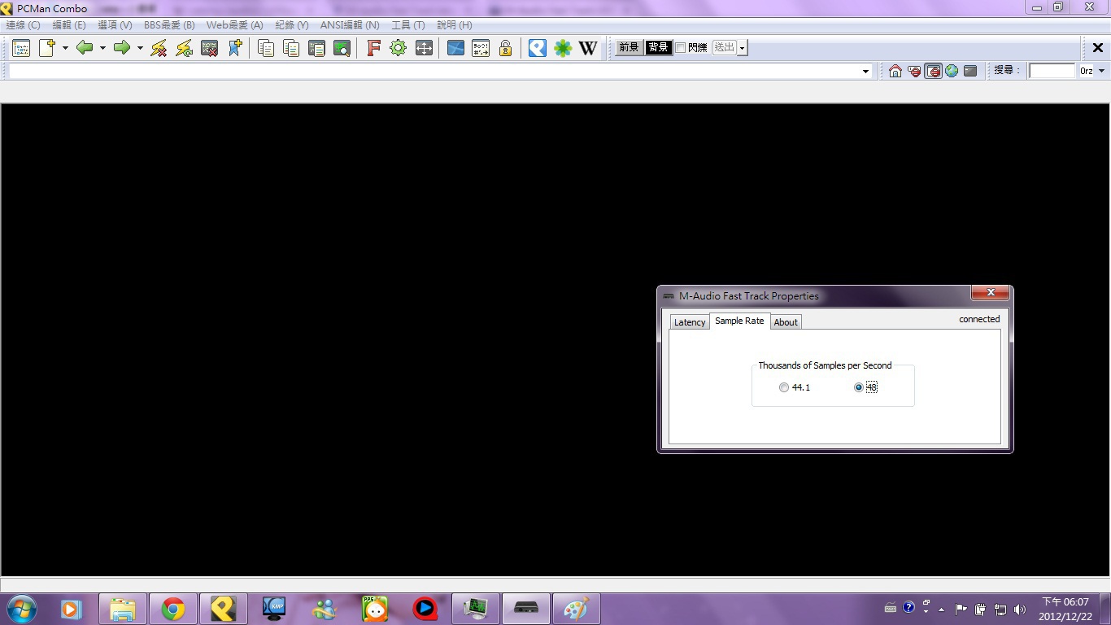Screen dimensions: 1111x625
Task: Open settings with the green gear icon
Action: click(x=398, y=48)
